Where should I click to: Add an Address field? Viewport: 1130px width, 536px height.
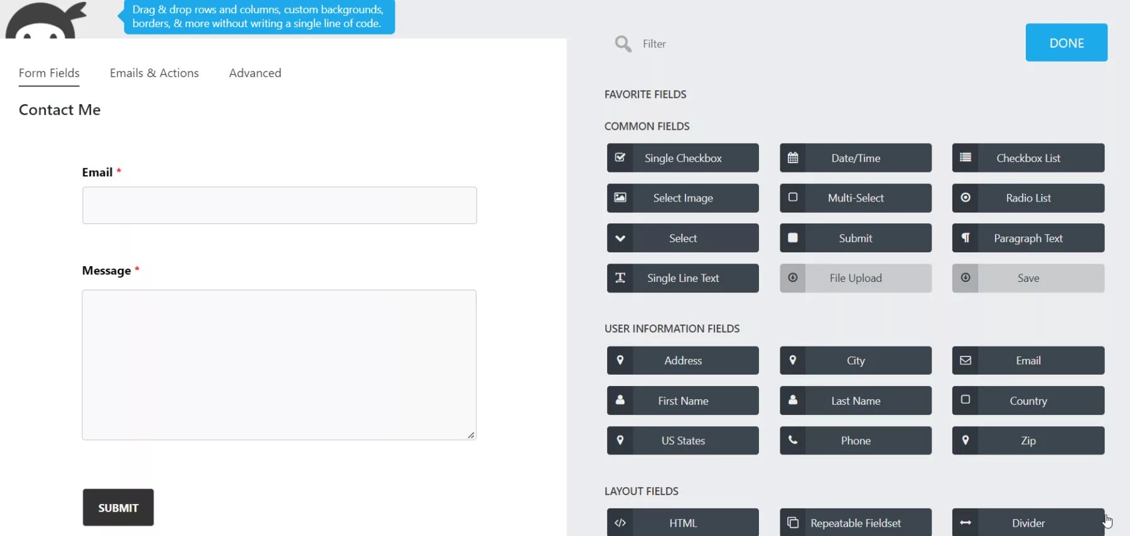(682, 360)
